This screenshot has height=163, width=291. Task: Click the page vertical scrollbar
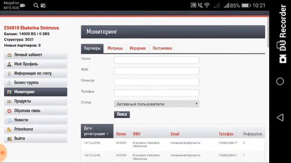click(268, 32)
